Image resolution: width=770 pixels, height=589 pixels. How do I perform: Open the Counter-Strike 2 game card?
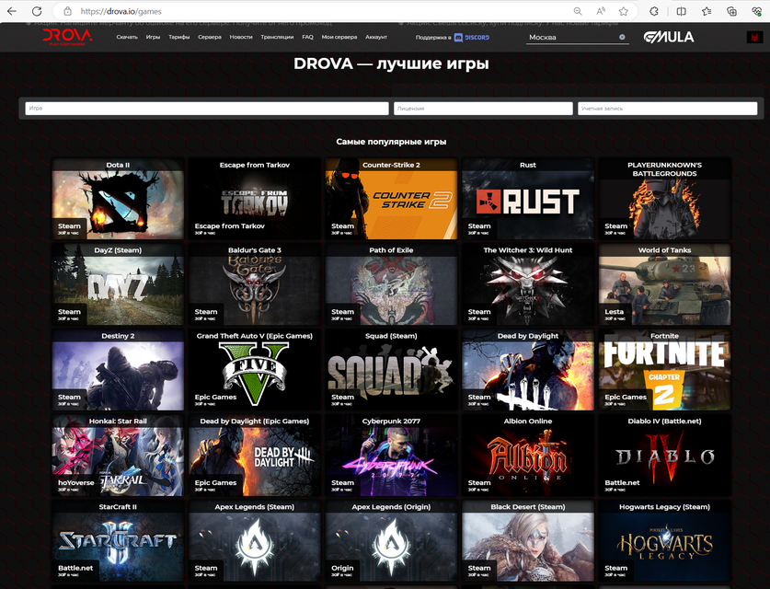(x=391, y=199)
